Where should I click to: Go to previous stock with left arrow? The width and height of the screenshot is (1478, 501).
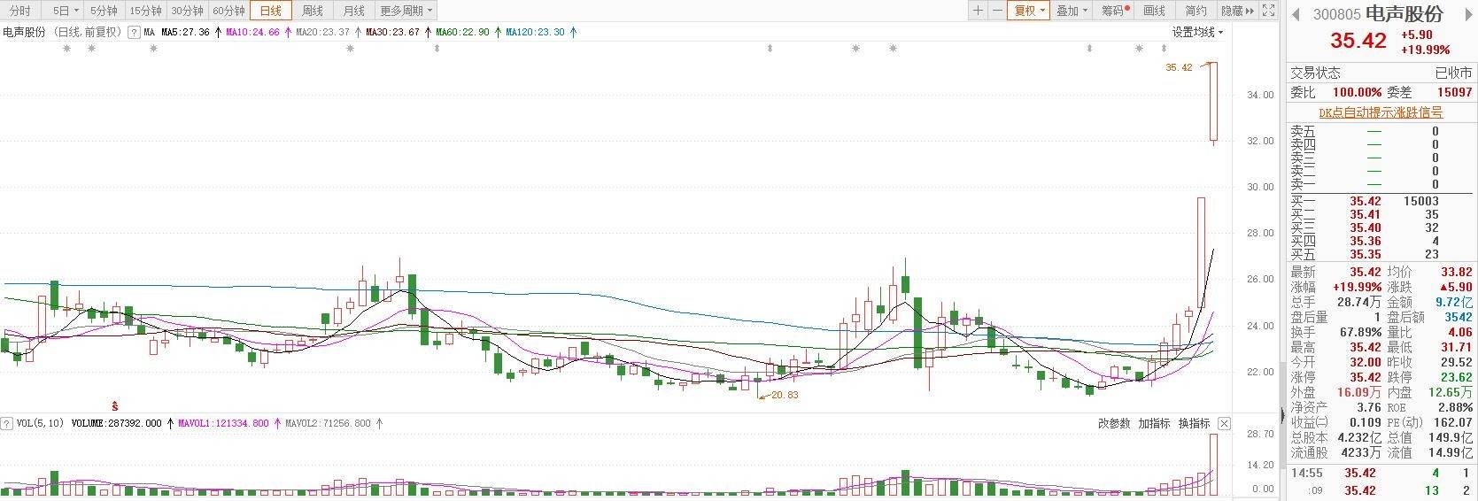[x=1296, y=15]
